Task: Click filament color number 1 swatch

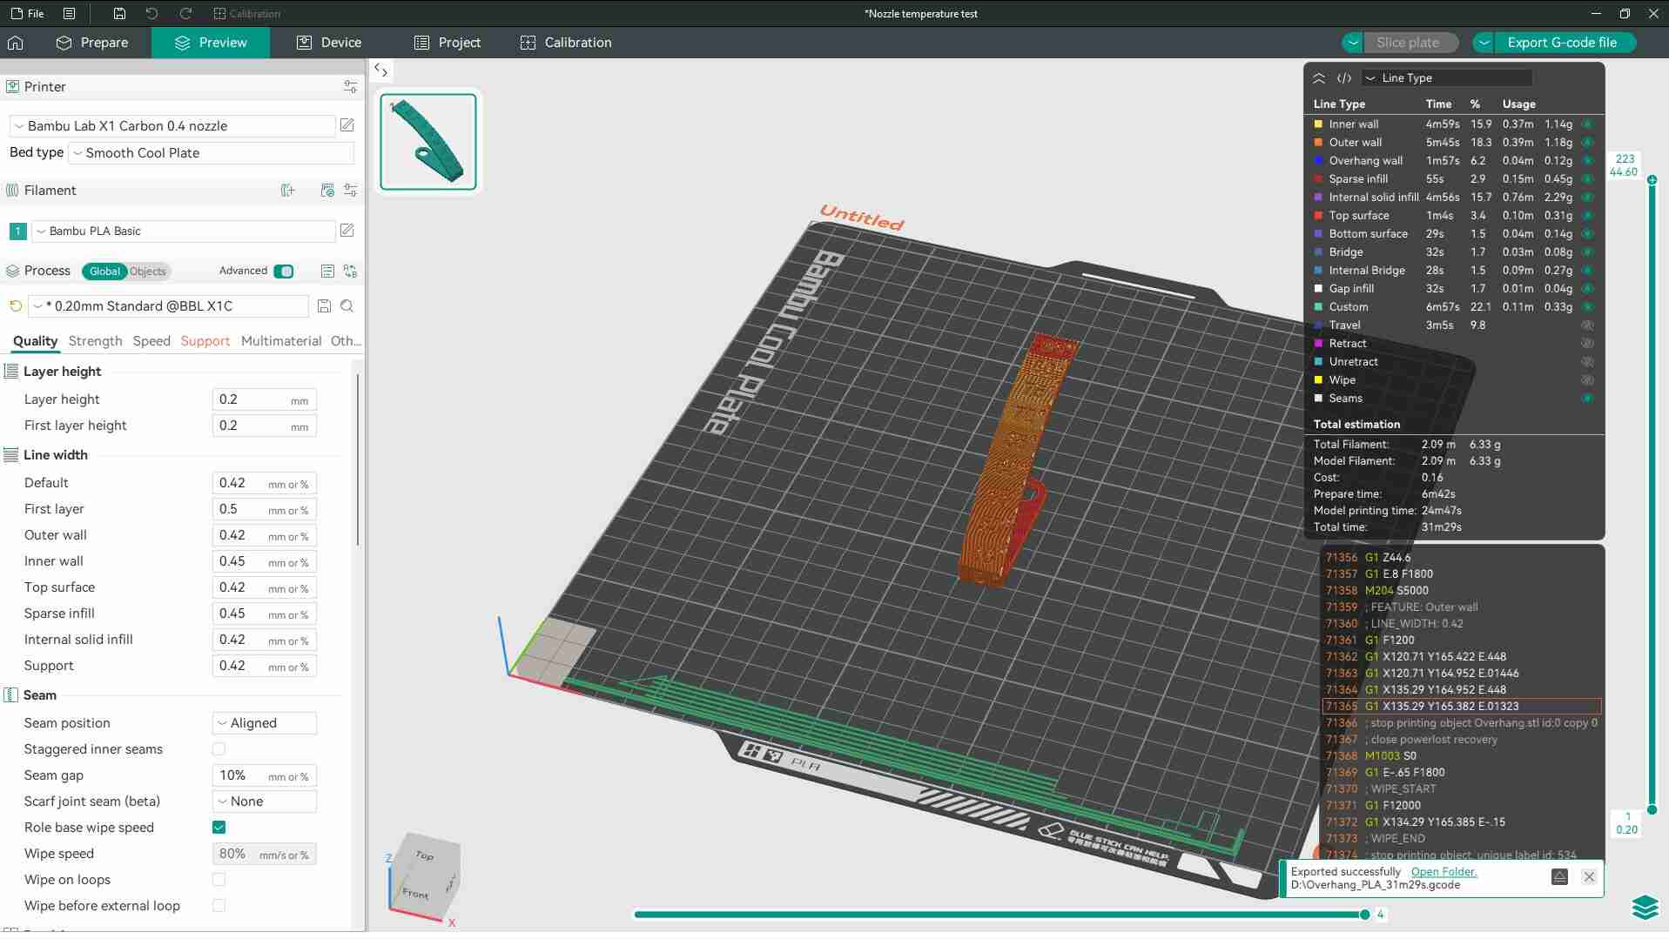Action: [x=17, y=231]
